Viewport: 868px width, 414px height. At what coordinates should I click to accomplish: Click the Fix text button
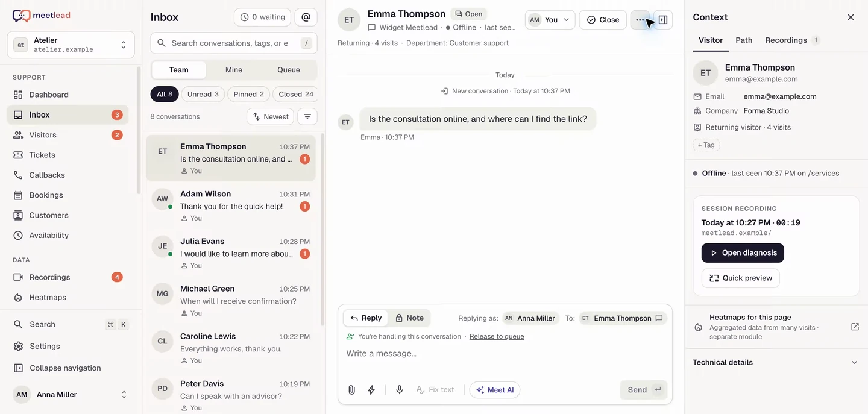(435, 390)
